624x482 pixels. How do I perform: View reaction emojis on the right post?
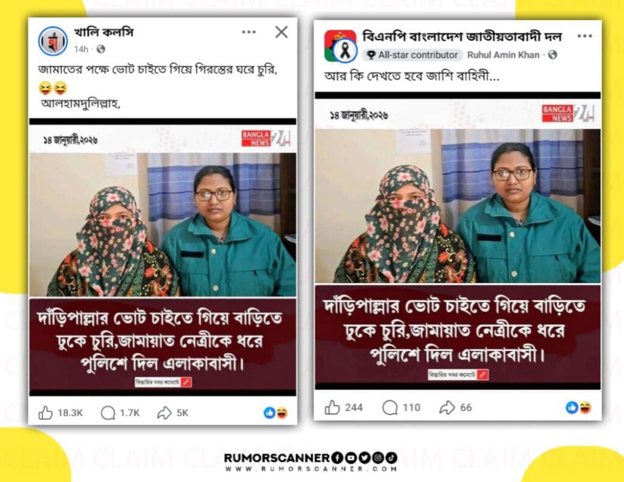point(579,407)
